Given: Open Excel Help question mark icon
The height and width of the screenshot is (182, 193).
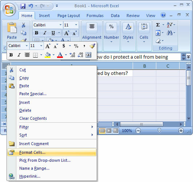Looking at the screenshot, I should (163, 15).
